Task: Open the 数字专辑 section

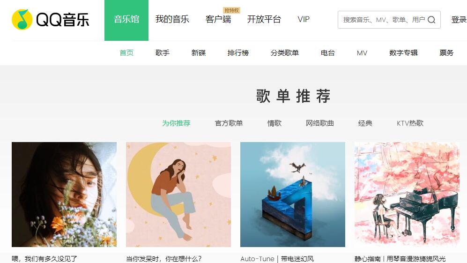Action: click(x=403, y=53)
